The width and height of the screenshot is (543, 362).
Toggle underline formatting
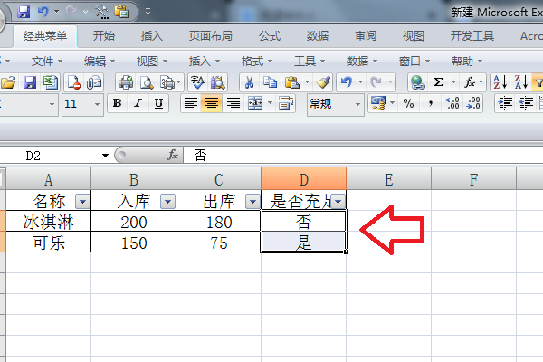click(x=158, y=103)
